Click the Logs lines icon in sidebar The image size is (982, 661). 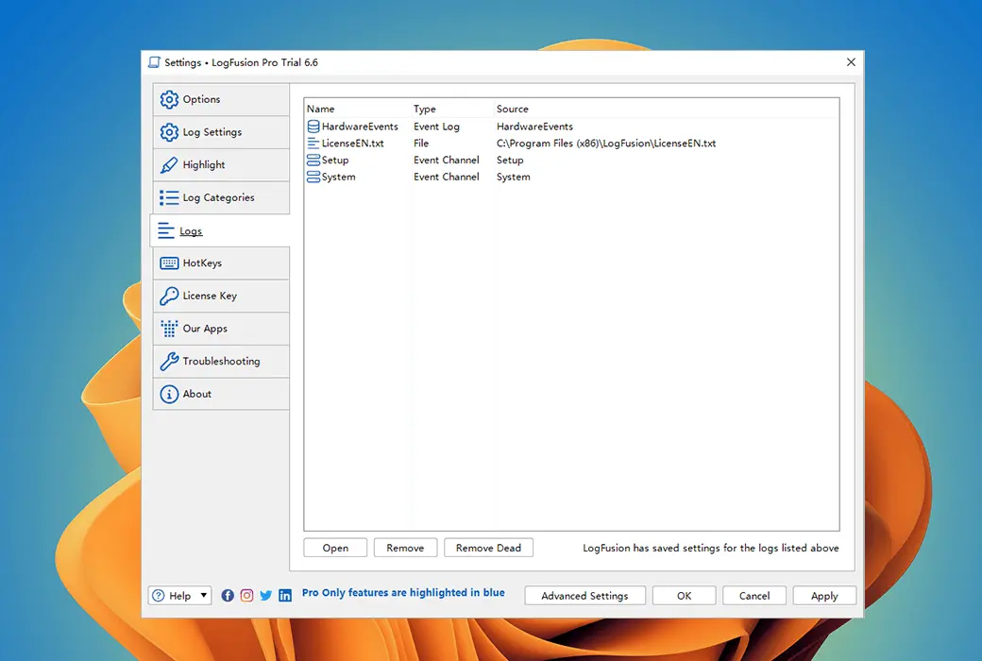pyautogui.click(x=166, y=230)
